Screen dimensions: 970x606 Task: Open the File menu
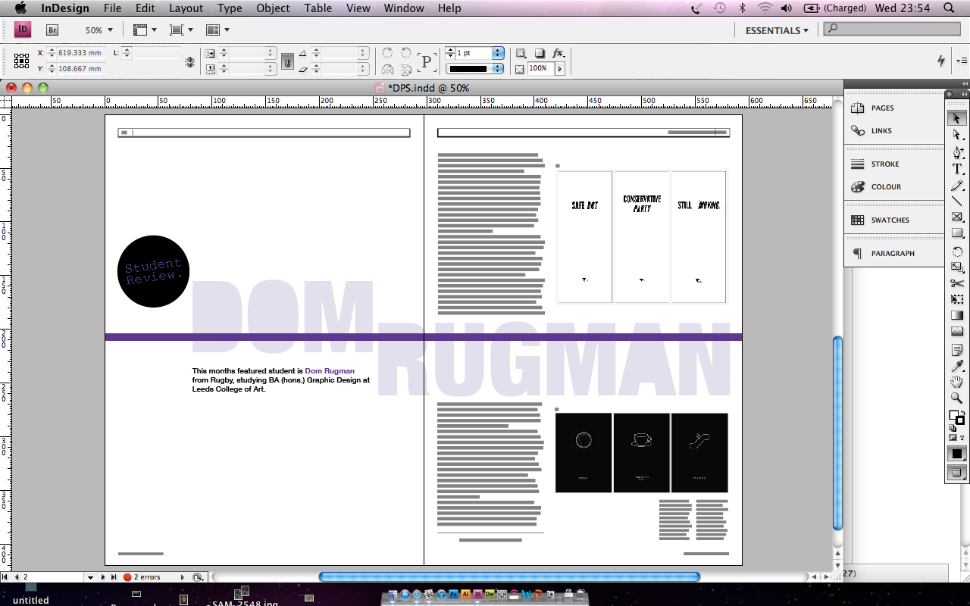pos(112,8)
